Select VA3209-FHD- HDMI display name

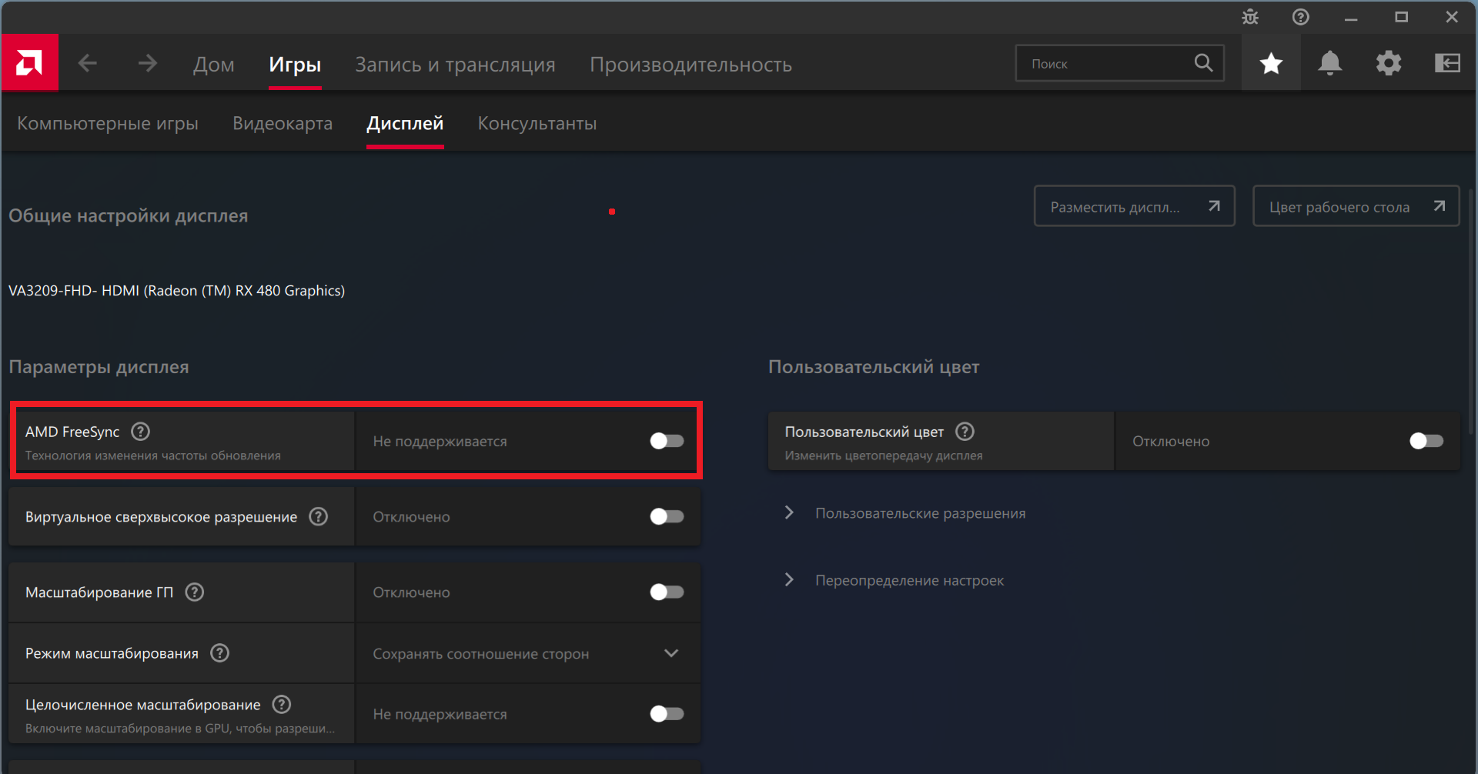tap(176, 290)
